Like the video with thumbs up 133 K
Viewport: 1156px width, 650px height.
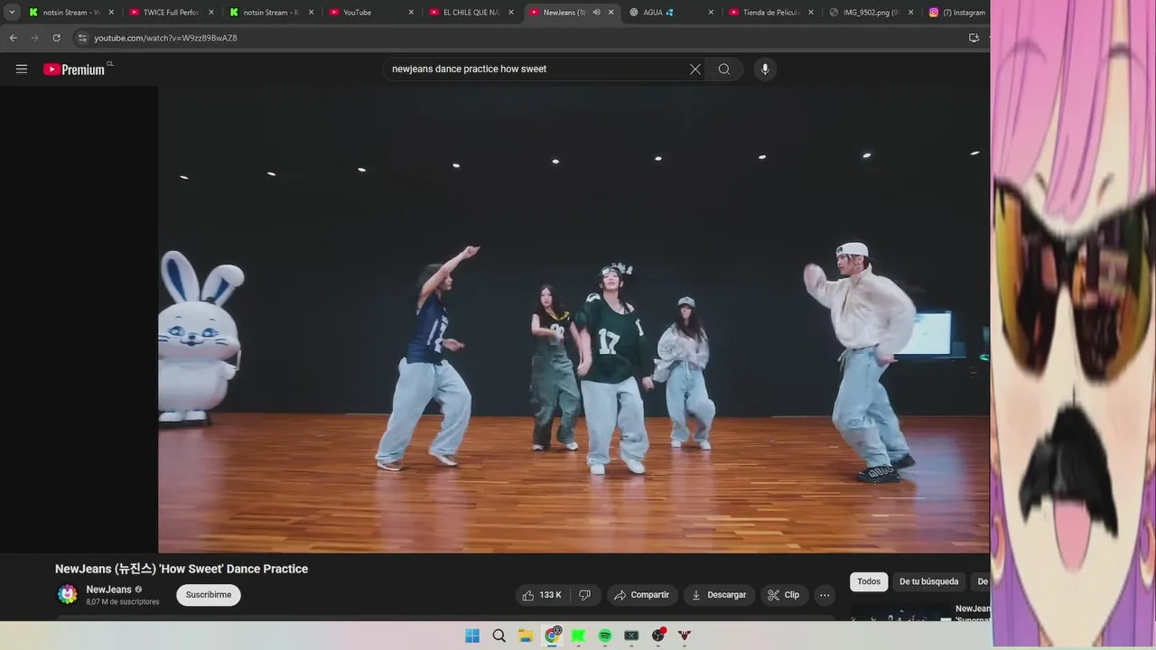[542, 595]
